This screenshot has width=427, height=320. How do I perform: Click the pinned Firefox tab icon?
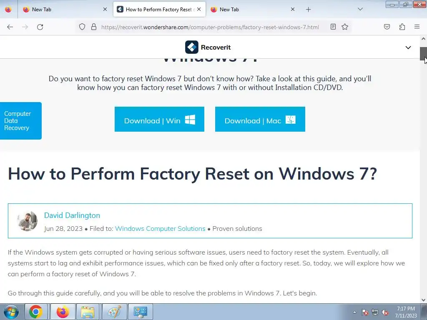(8, 10)
